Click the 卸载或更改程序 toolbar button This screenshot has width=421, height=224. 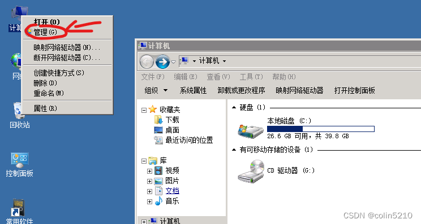click(x=241, y=90)
